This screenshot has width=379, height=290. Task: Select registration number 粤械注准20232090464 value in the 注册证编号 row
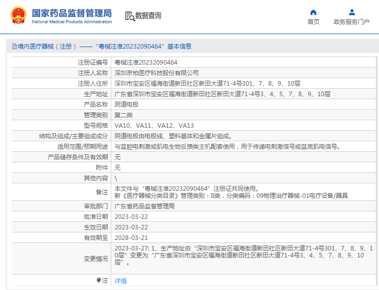[146, 63]
